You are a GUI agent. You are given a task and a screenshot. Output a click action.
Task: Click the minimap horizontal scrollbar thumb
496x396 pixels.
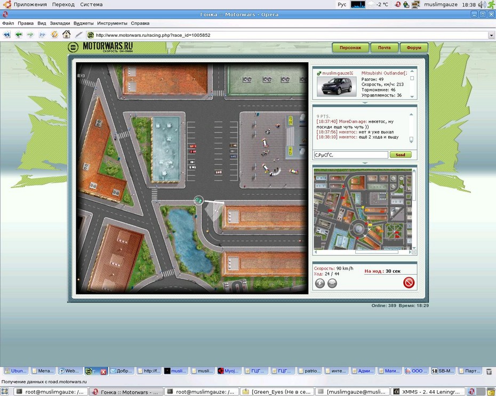click(377, 252)
